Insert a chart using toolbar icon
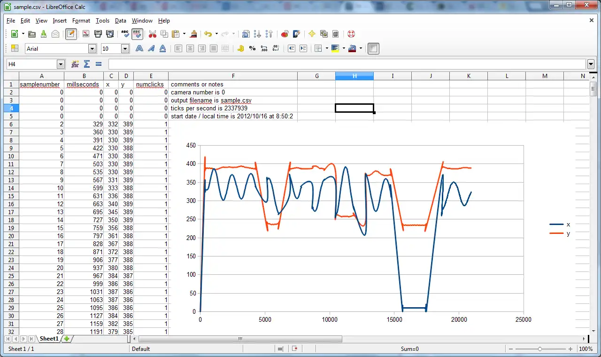This screenshot has width=601, height=357. point(285,34)
